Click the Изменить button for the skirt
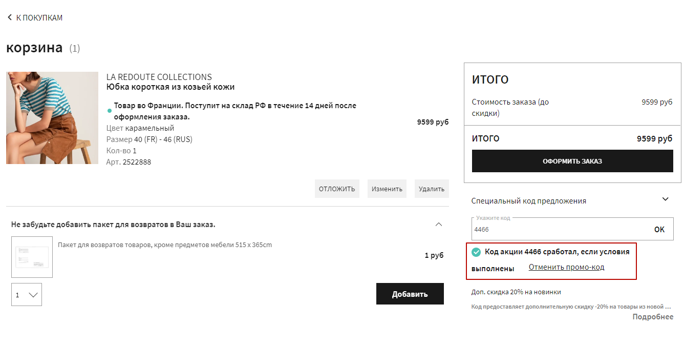This screenshot has width=684, height=345. point(387,189)
